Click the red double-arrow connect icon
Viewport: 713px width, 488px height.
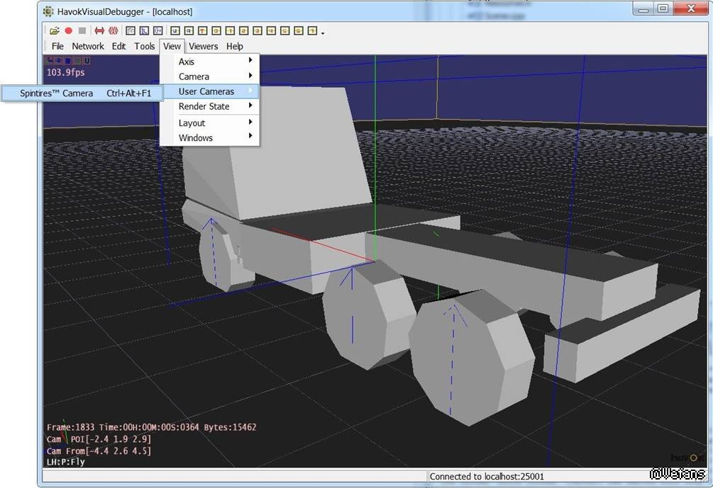click(99, 30)
